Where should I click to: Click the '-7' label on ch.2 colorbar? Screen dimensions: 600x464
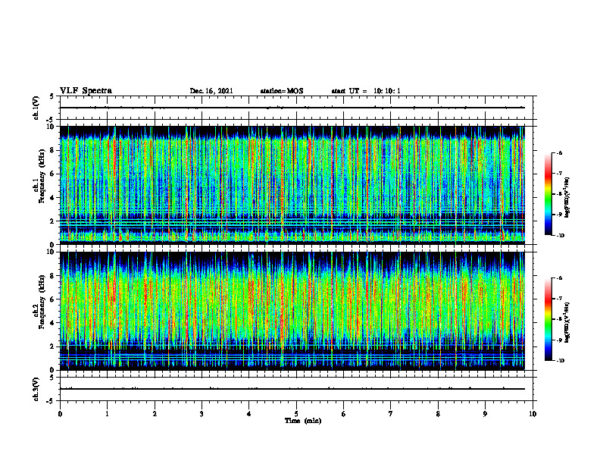pos(559,299)
